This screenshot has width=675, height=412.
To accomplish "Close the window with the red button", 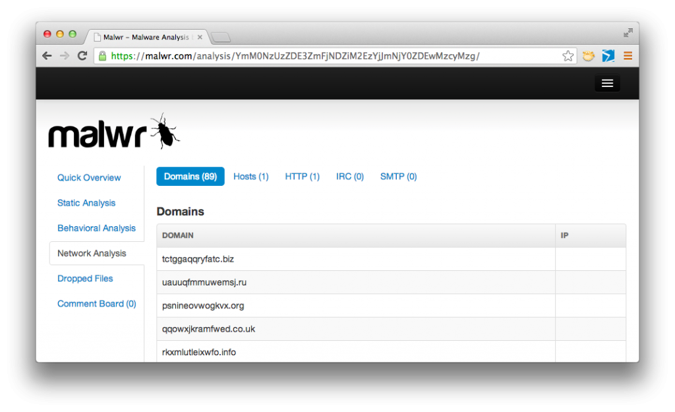I will tap(47, 34).
